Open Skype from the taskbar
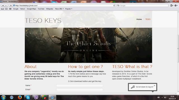 pos(28,97)
